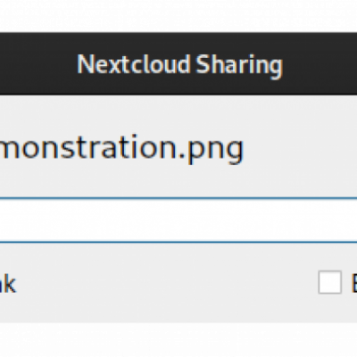Image resolution: width=357 pixels, height=357 pixels.
Task: Select the monstration.png file name label
Action: coord(121,148)
